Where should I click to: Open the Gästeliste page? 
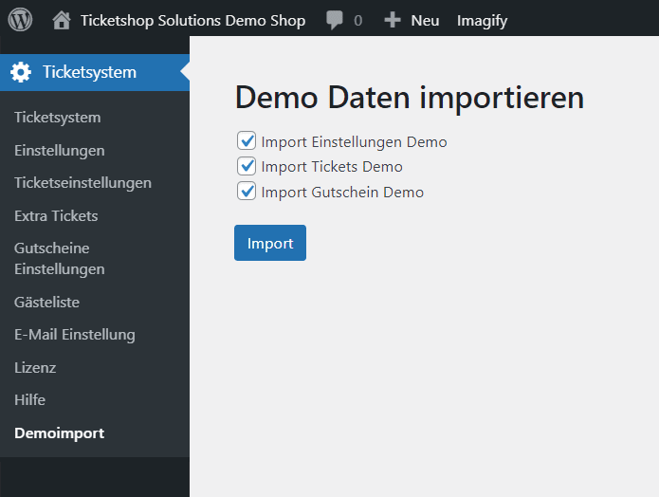click(x=46, y=303)
